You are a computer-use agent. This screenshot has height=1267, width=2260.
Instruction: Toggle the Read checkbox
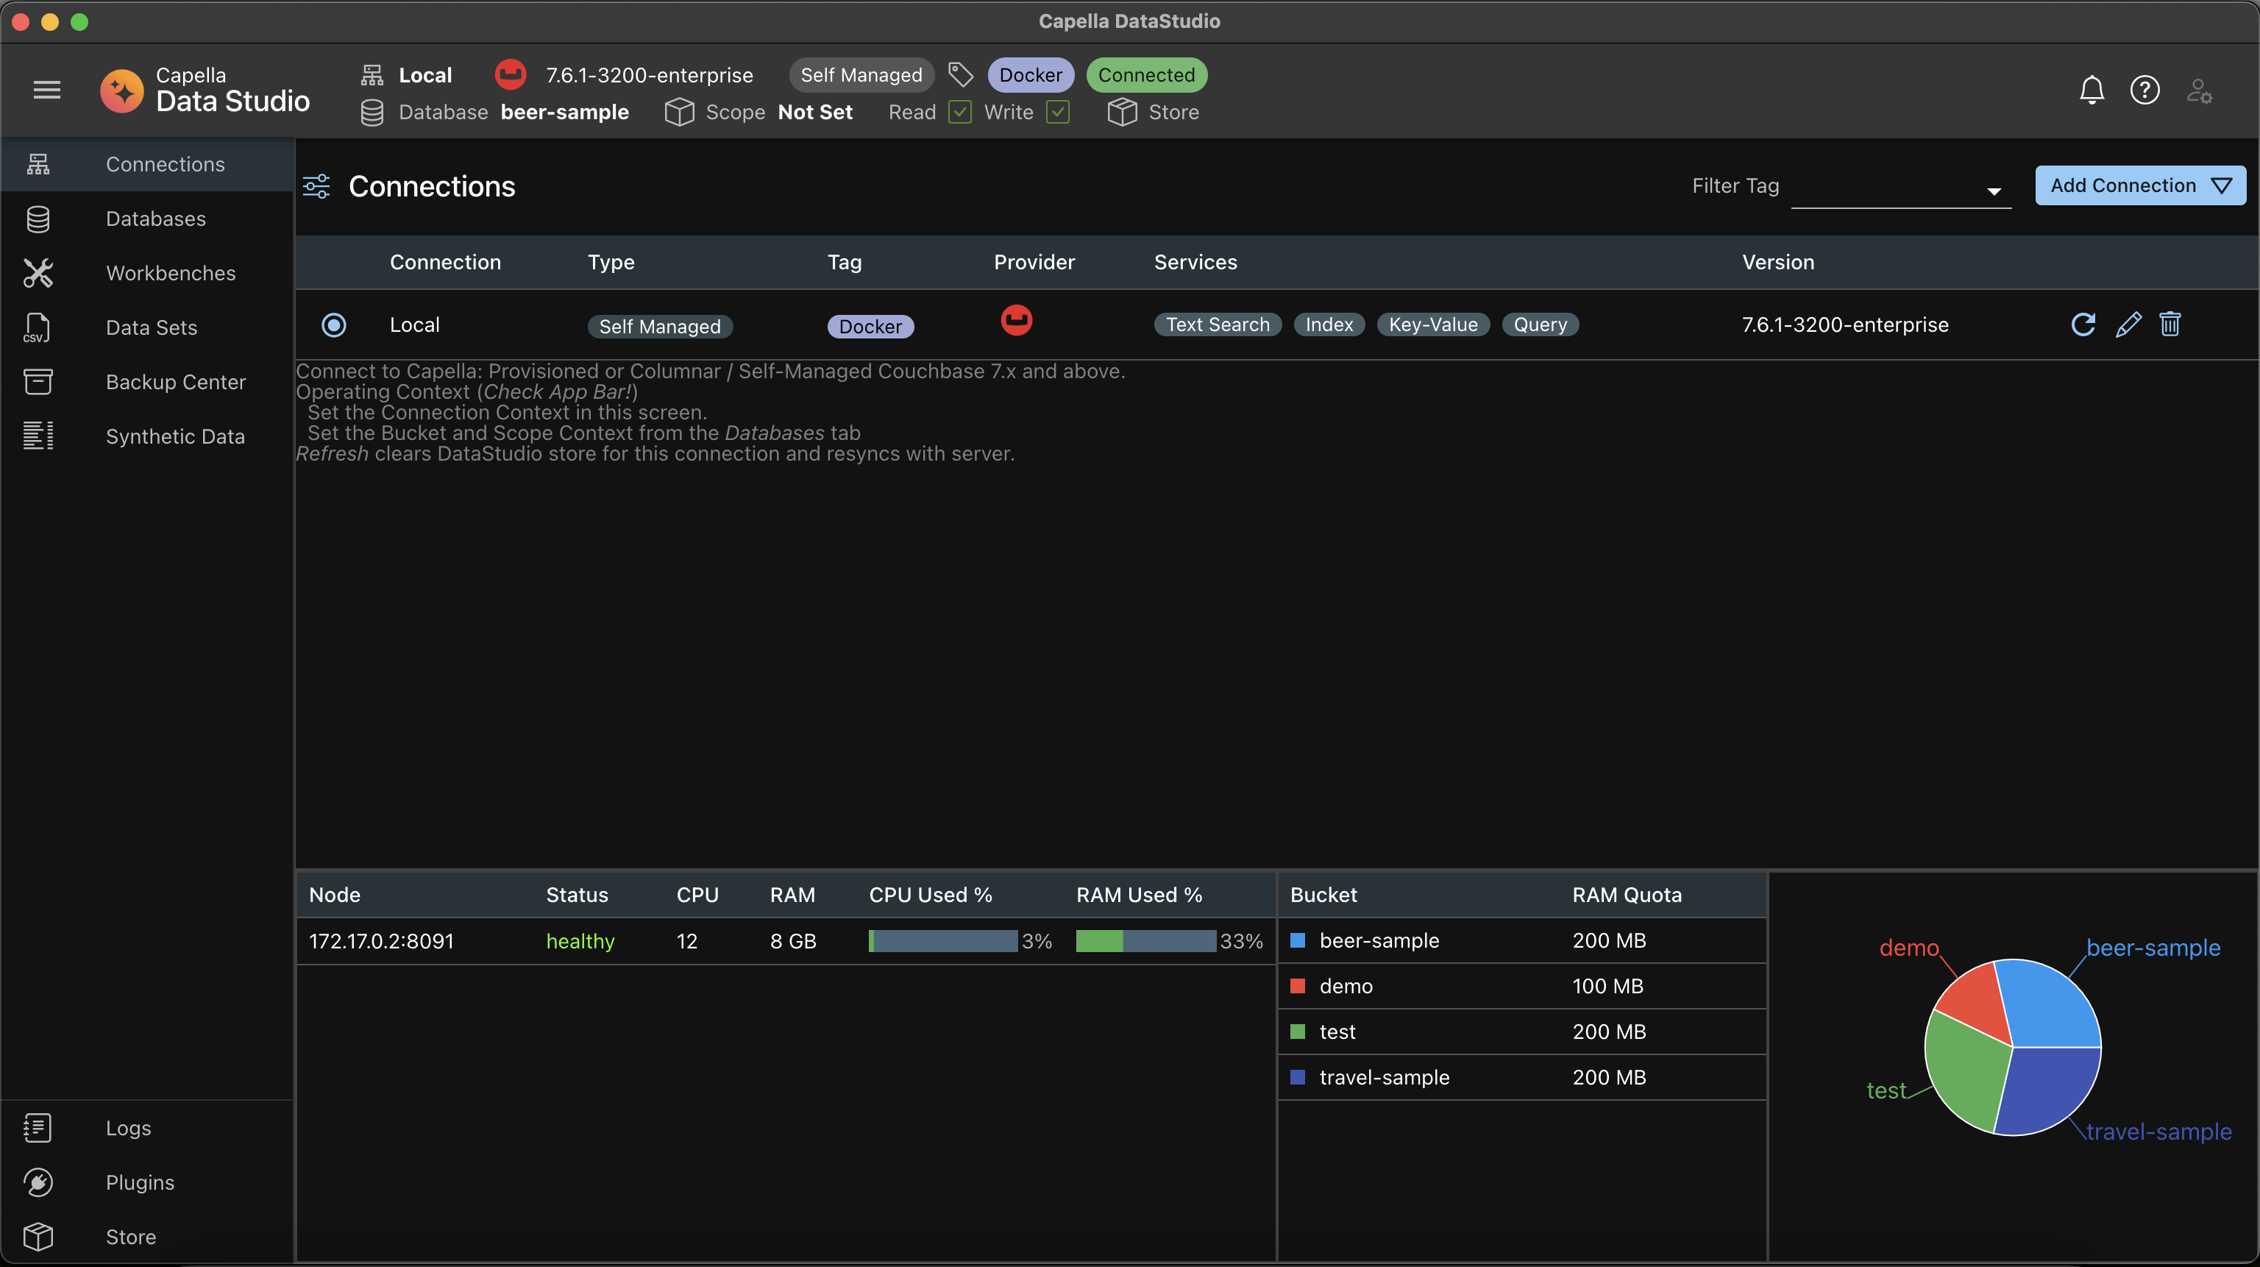960,111
